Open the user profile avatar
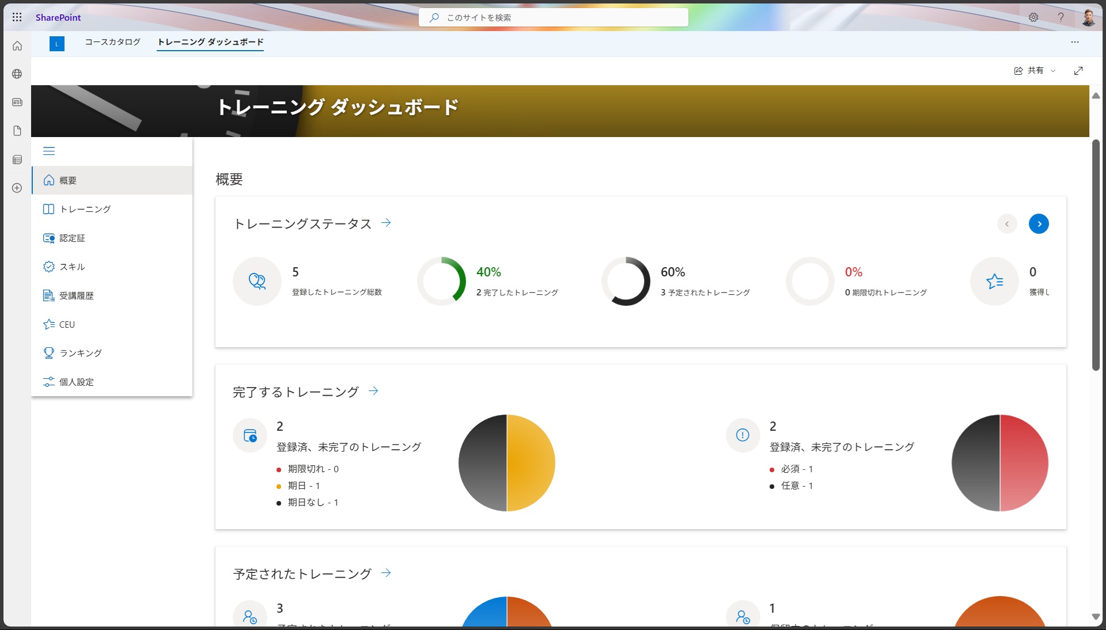 [x=1088, y=17]
